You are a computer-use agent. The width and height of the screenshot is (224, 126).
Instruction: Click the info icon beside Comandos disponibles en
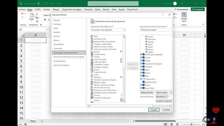113,26
